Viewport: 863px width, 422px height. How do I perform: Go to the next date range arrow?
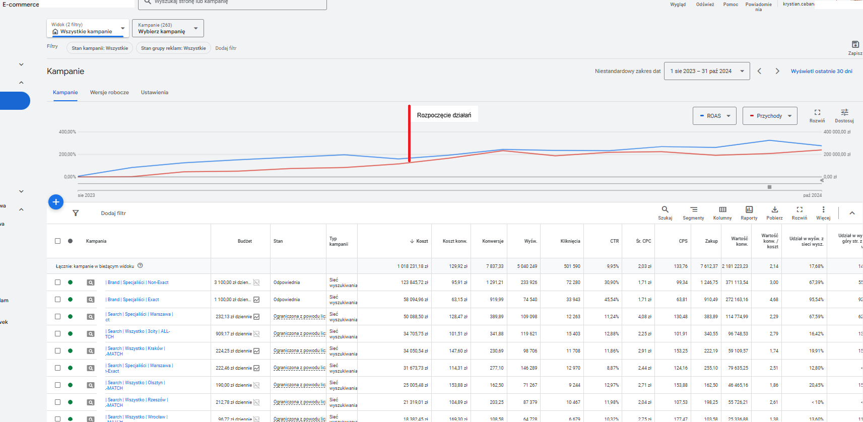tap(777, 71)
